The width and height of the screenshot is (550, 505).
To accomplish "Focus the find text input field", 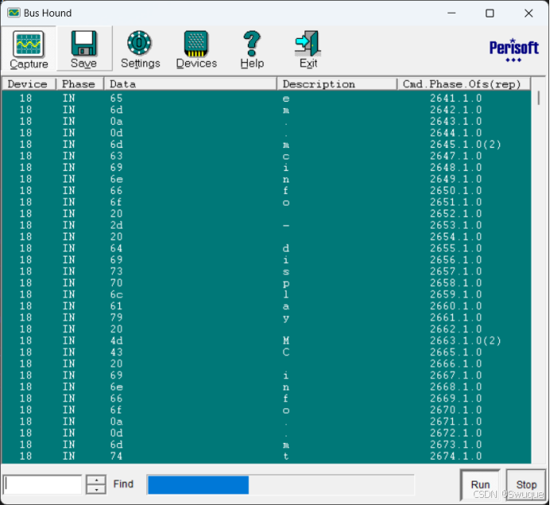I will pos(42,484).
